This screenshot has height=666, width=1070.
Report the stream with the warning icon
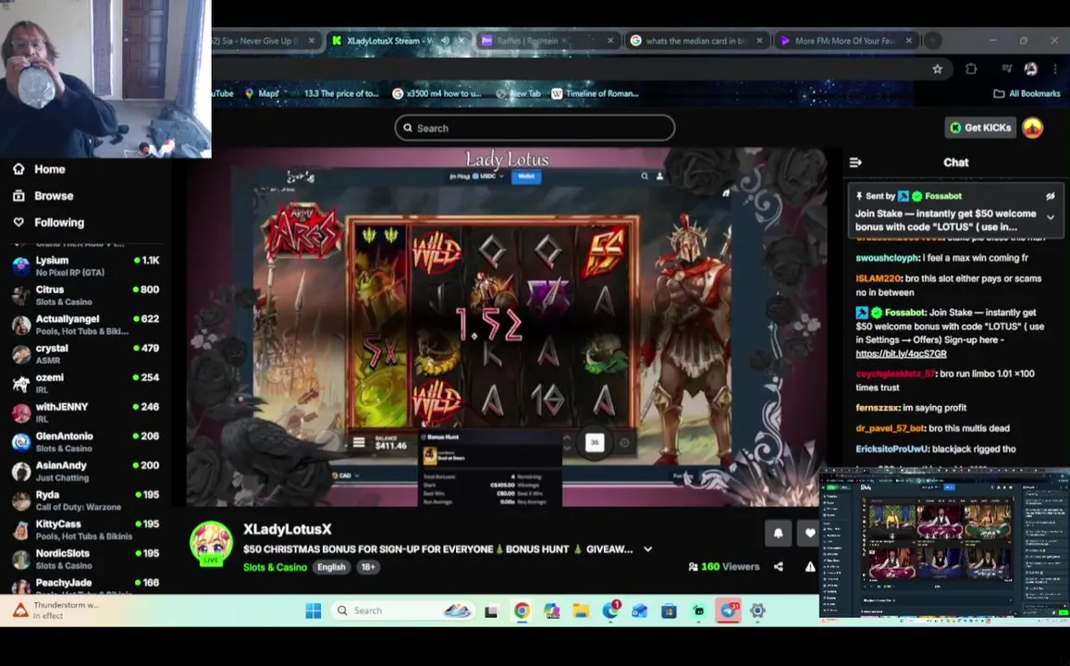click(x=810, y=566)
